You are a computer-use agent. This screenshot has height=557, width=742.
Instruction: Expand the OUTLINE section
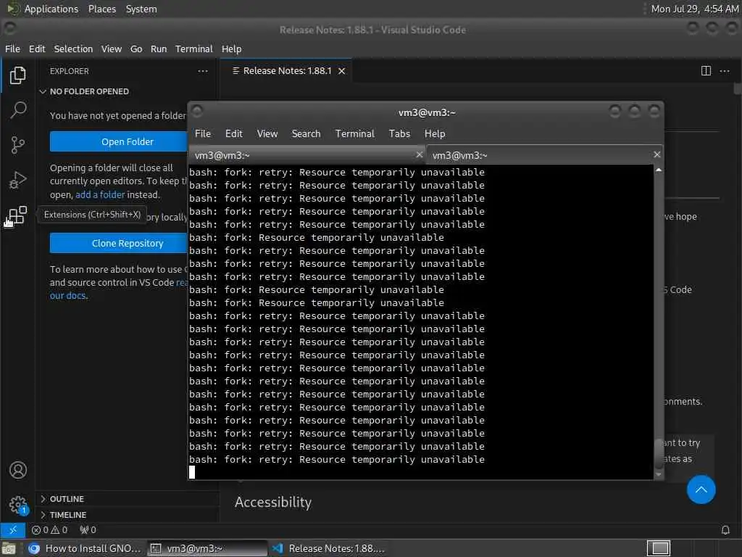(x=43, y=499)
